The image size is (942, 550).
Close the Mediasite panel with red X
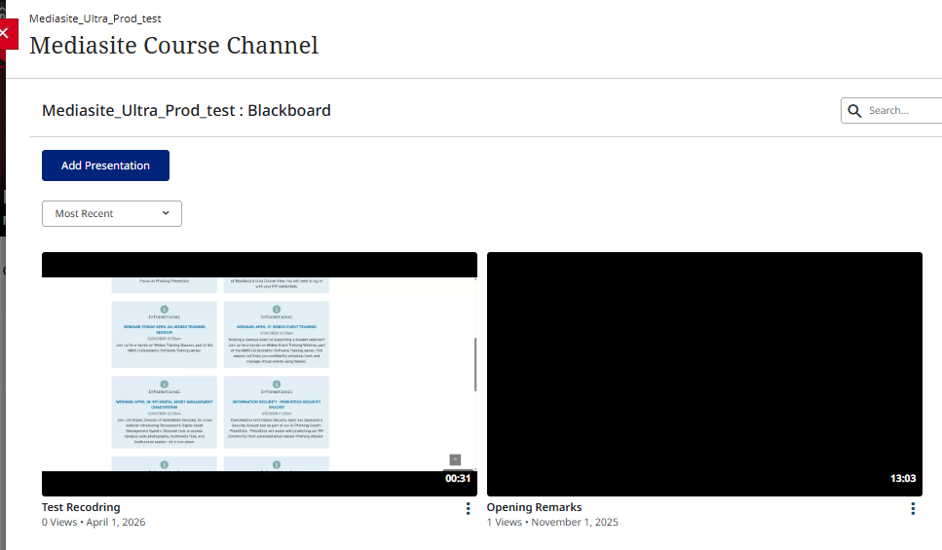coord(7,34)
